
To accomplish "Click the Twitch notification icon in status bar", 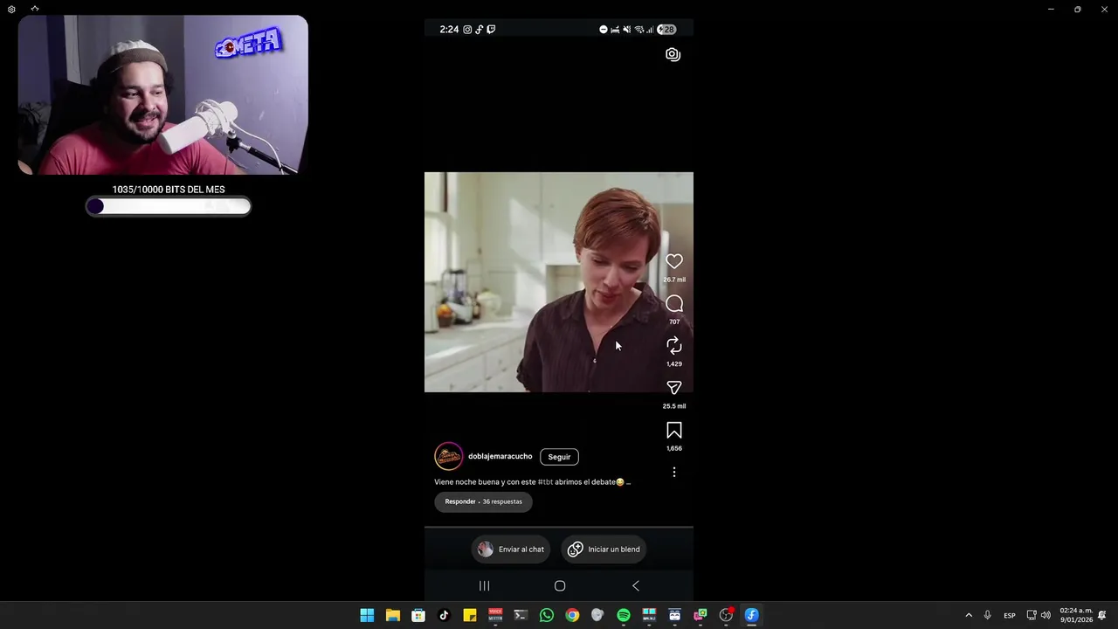I will point(491,30).
